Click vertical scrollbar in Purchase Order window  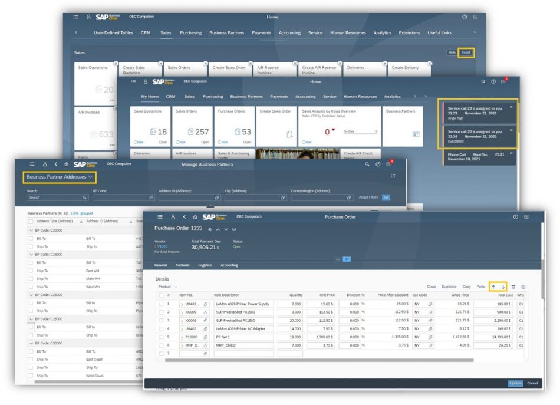tap(543, 279)
